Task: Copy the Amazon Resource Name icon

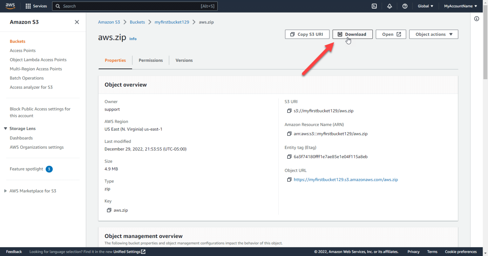Action: pyautogui.click(x=289, y=134)
